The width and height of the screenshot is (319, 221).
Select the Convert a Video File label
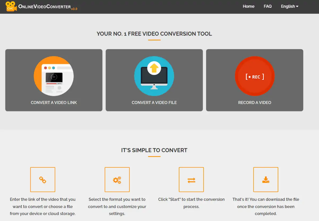tap(154, 102)
